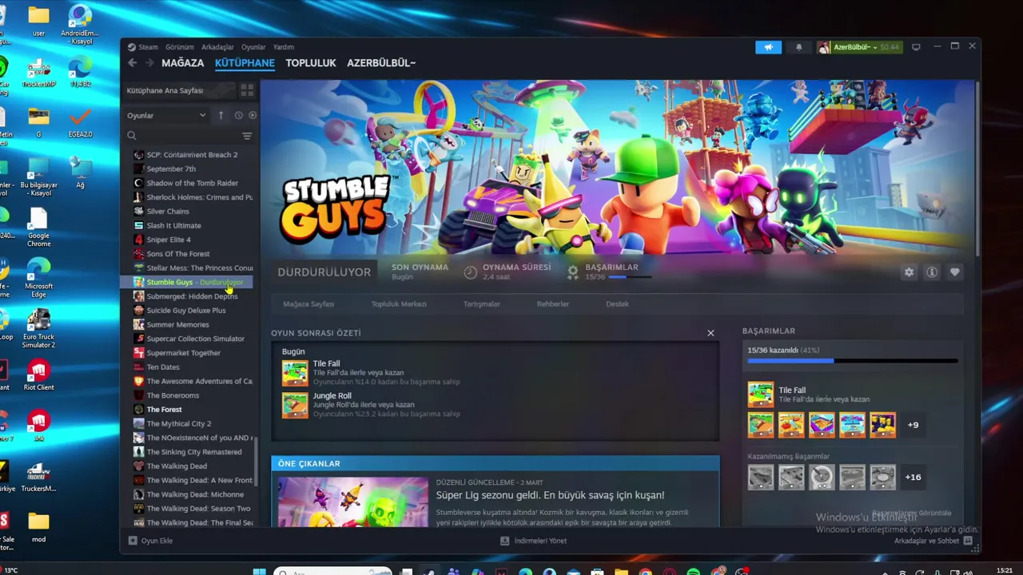Toggle Stumble Guys favorite heart
Screen dimensions: 1023x575
coord(954,272)
